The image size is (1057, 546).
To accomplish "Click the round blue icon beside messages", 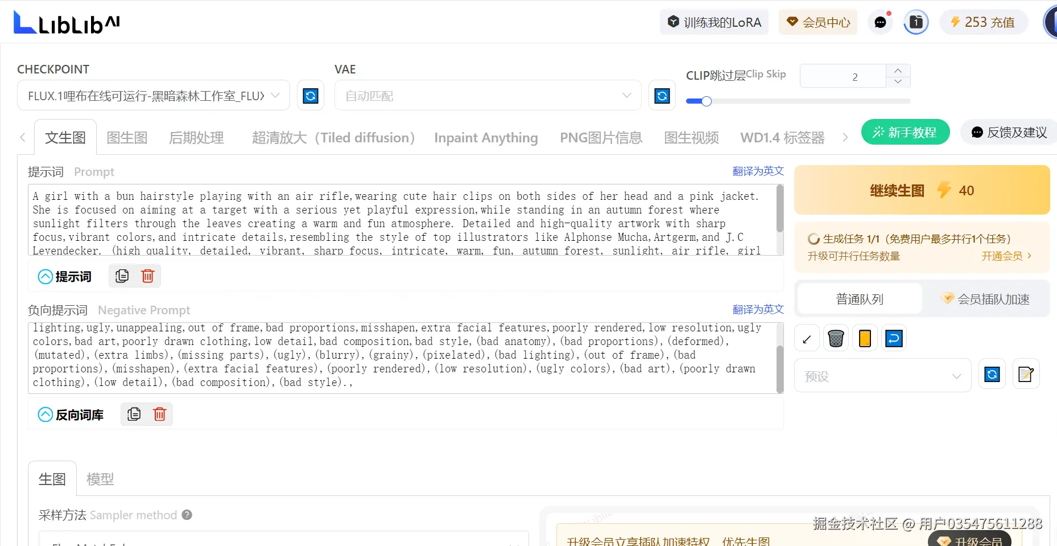I will [x=916, y=23].
